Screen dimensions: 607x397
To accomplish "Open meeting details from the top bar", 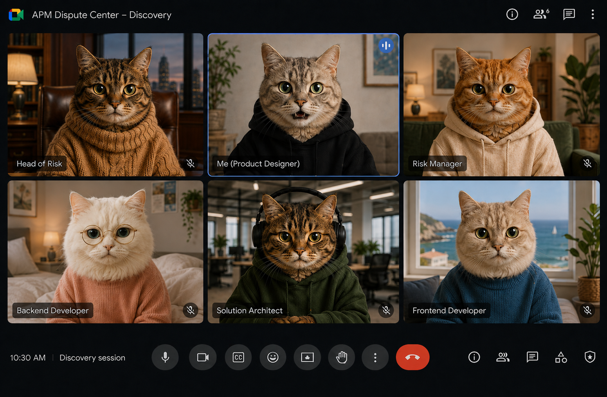I will point(512,14).
